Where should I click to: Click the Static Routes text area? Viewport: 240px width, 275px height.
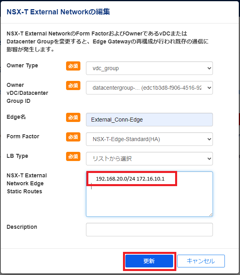(149, 194)
